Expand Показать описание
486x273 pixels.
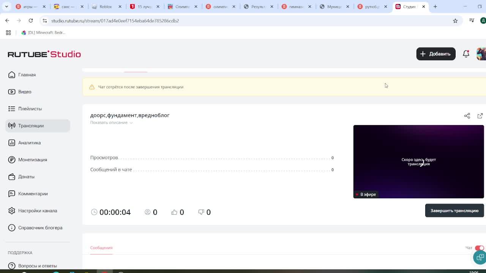pos(111,122)
